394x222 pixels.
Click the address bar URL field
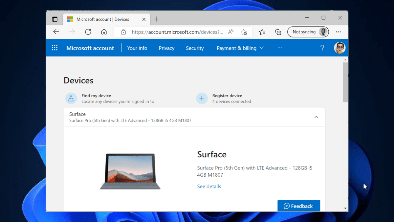[177, 32]
